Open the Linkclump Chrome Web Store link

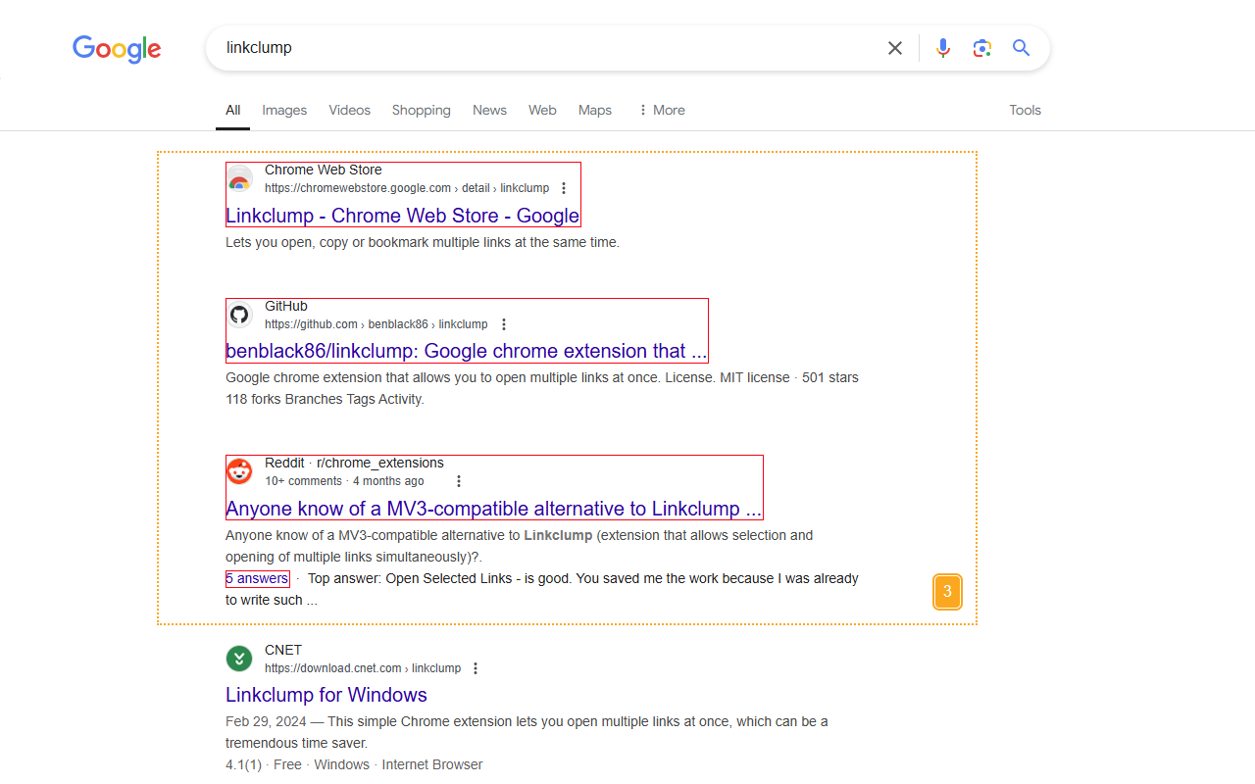pos(402,216)
